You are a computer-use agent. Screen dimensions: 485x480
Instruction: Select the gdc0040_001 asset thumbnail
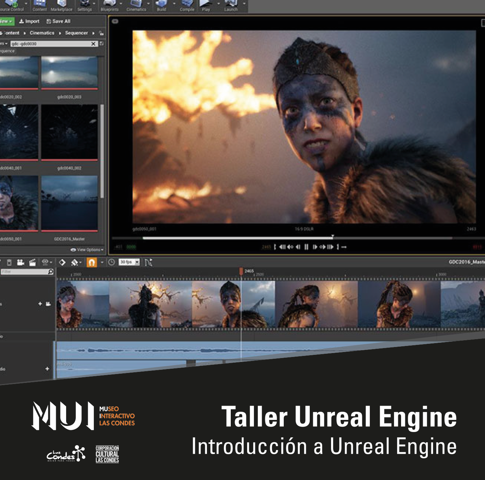(19, 133)
